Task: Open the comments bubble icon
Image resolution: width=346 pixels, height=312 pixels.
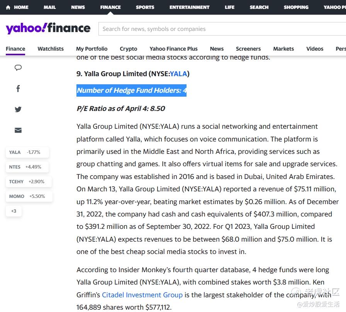Action: point(18,68)
